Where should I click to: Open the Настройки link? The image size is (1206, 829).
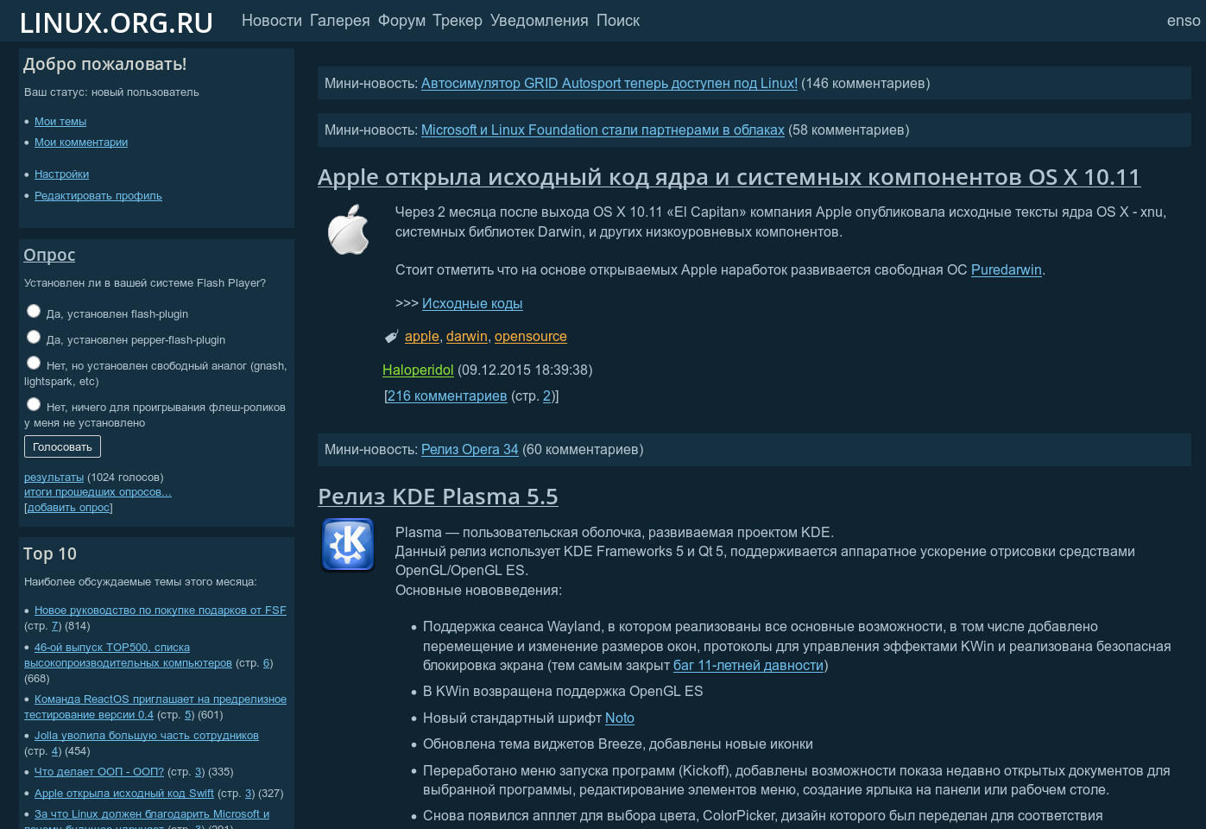pyautogui.click(x=62, y=174)
